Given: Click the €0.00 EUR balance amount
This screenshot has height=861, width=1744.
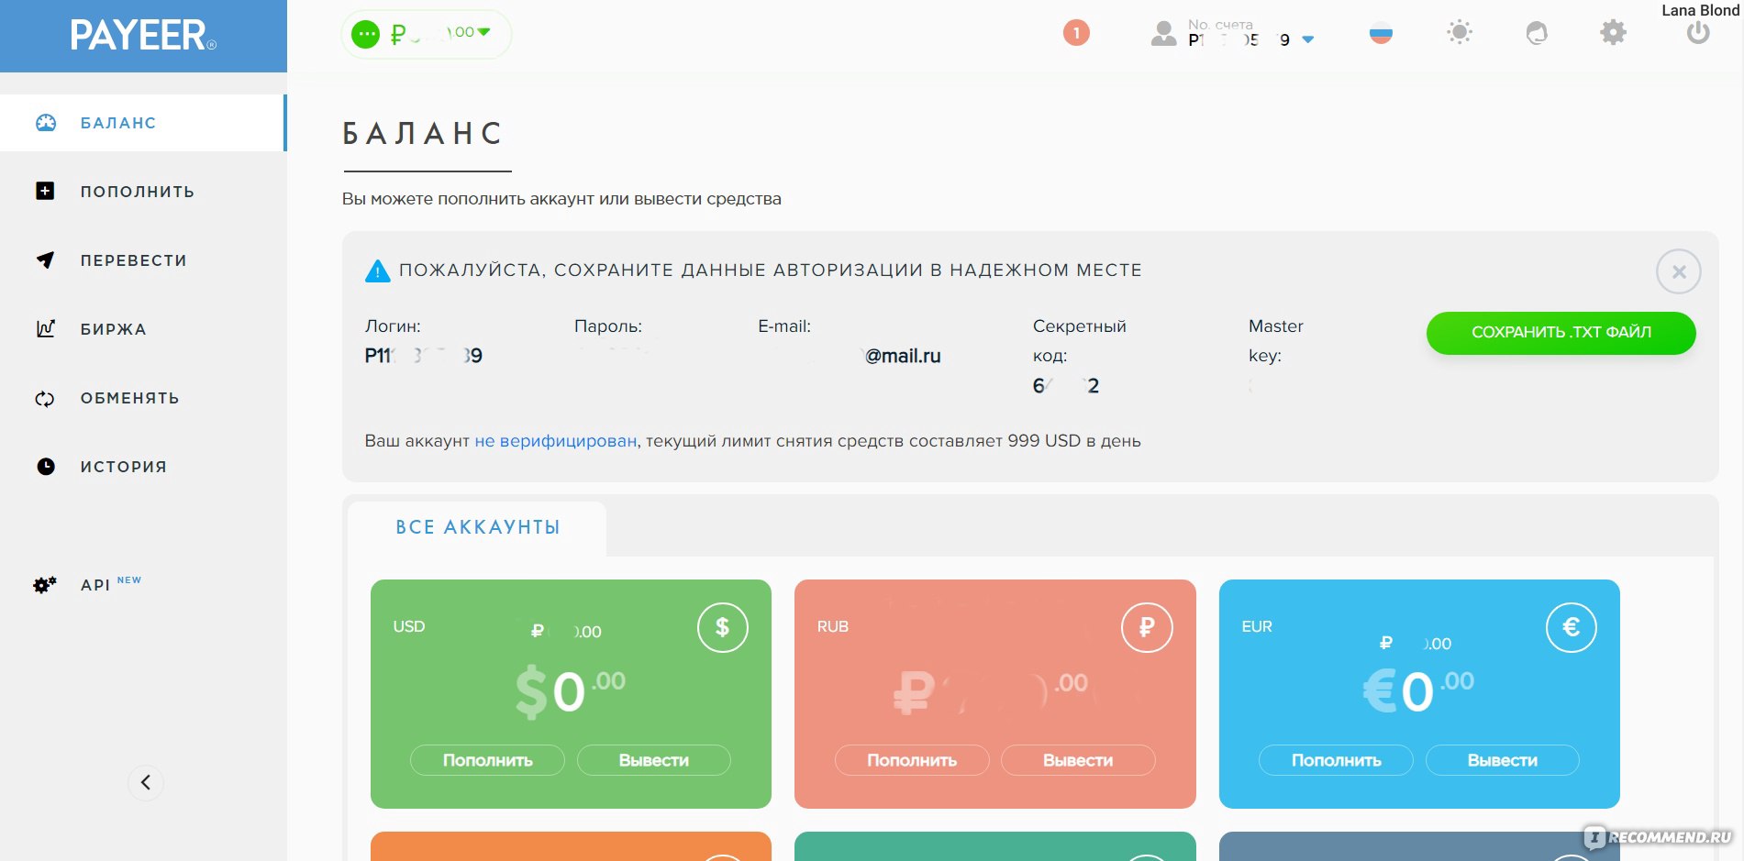Looking at the screenshot, I should (x=1418, y=691).
